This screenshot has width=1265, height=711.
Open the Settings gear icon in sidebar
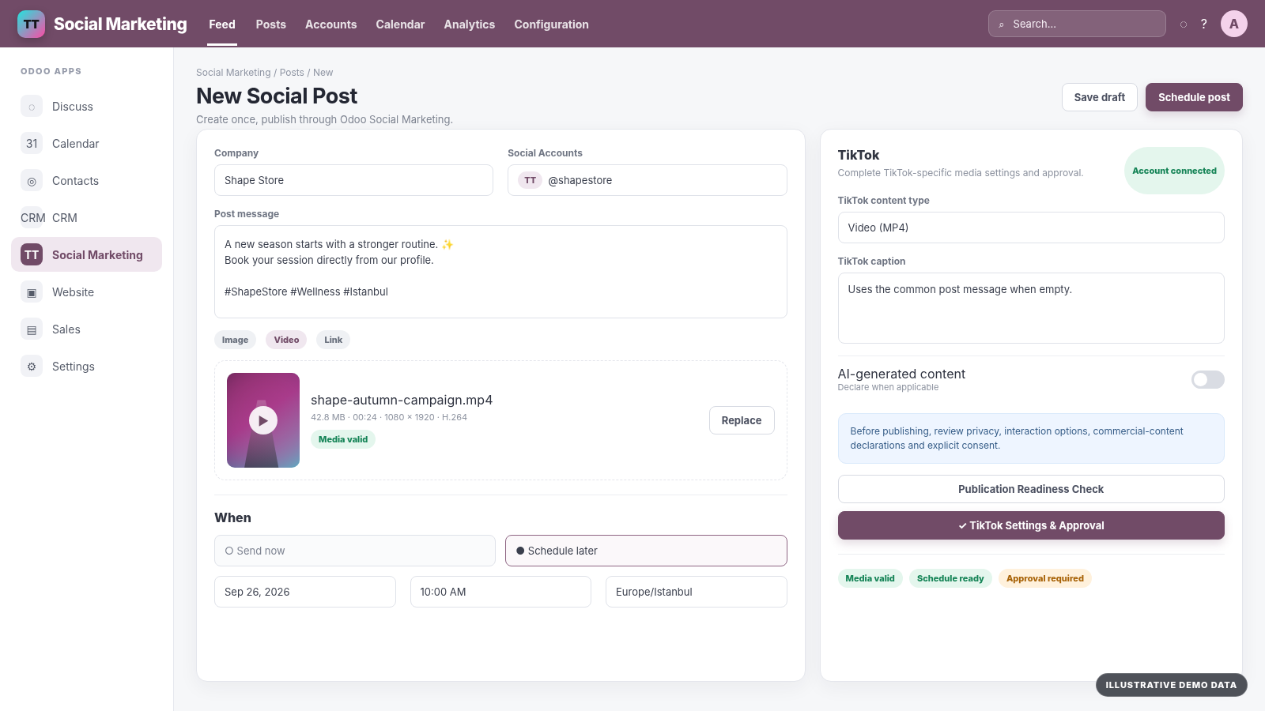coord(32,367)
